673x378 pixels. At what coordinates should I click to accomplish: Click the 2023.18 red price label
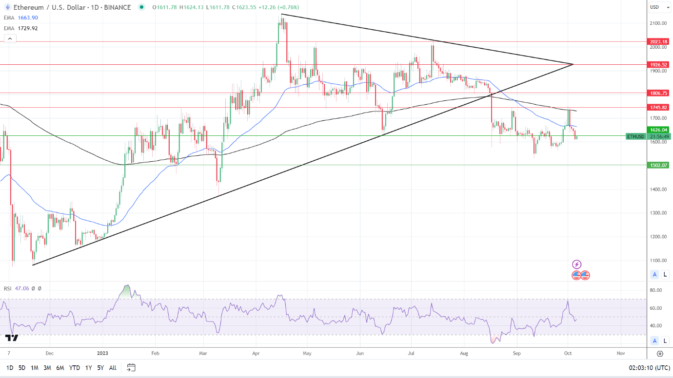pyautogui.click(x=658, y=42)
